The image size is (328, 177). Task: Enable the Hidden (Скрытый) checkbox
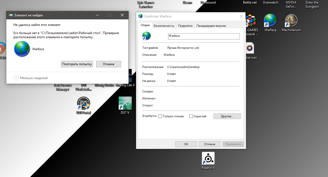(191, 116)
